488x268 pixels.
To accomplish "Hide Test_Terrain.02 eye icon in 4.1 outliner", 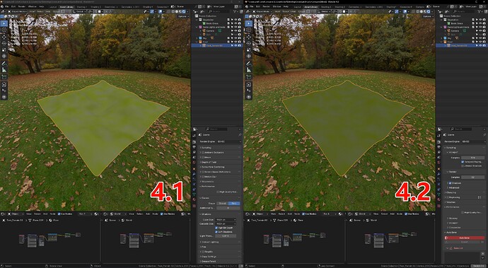I will (236, 45).
